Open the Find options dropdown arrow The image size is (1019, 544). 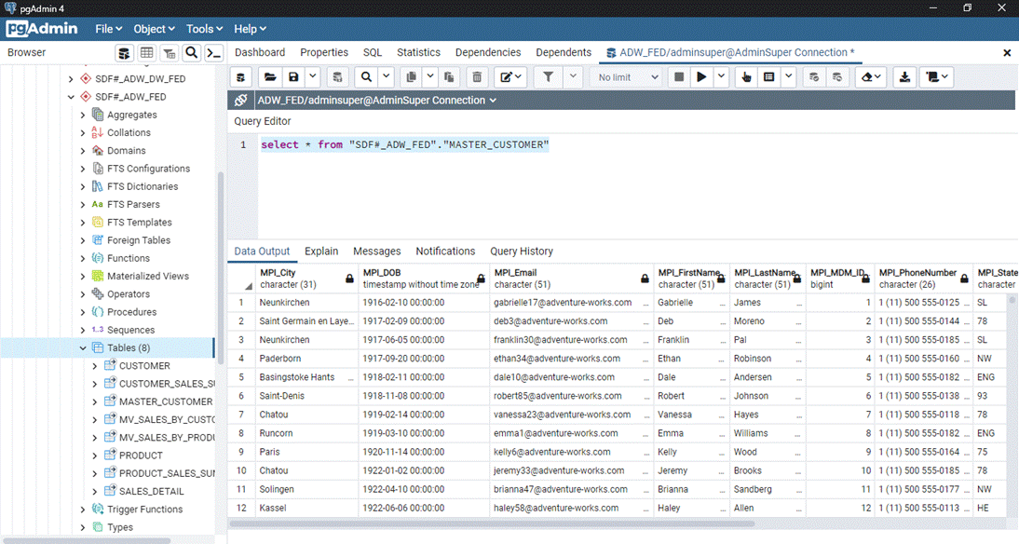click(x=386, y=77)
